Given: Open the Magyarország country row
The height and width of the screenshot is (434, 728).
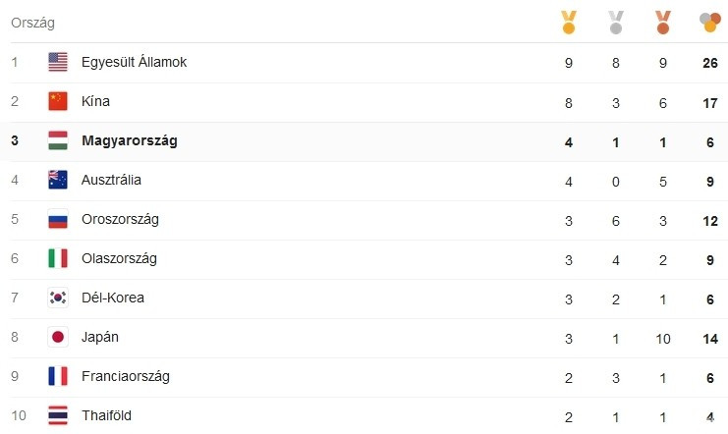Looking at the screenshot, I should click(x=129, y=140).
